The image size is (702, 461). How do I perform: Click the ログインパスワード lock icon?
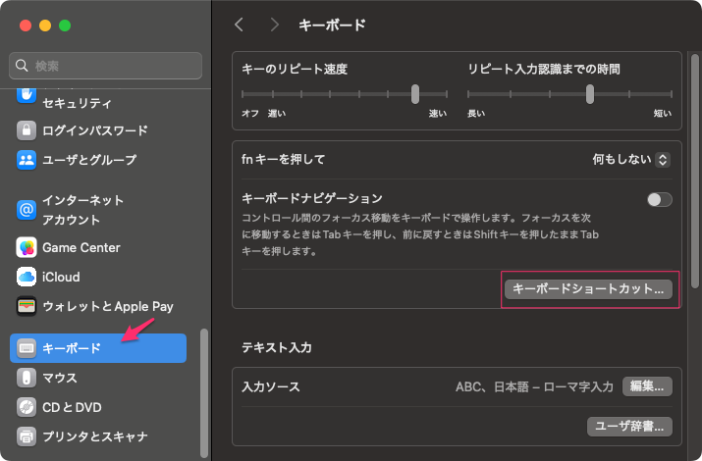coord(27,130)
